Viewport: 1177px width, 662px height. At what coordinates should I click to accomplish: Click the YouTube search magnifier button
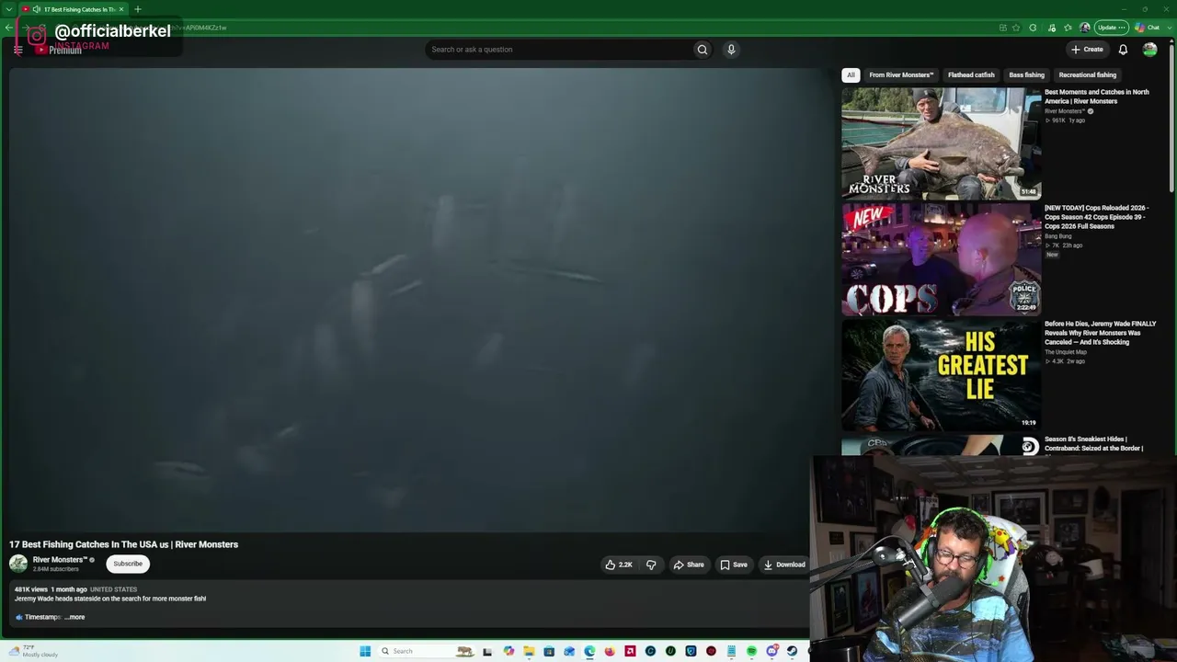[703, 50]
